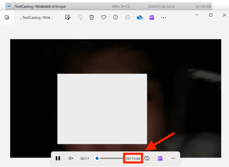The height and width of the screenshot is (167, 229).
Task: Open playback bar more options
Action: 173,158
